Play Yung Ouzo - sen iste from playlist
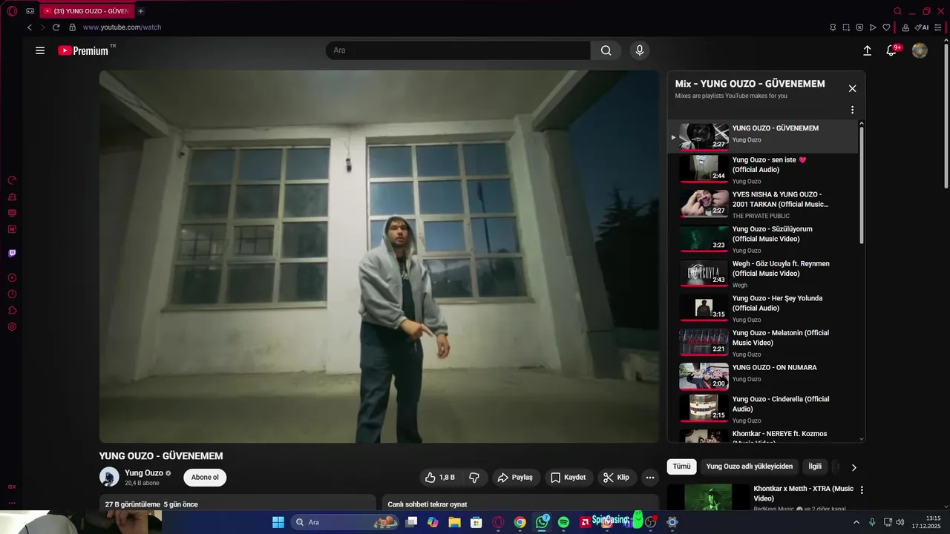 tap(762, 171)
